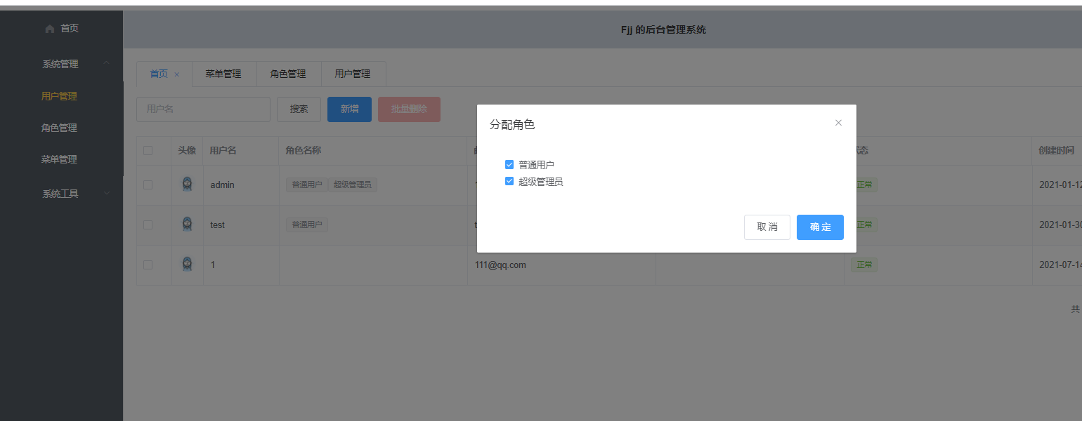
Task: Click the username admin cell
Action: (x=222, y=185)
